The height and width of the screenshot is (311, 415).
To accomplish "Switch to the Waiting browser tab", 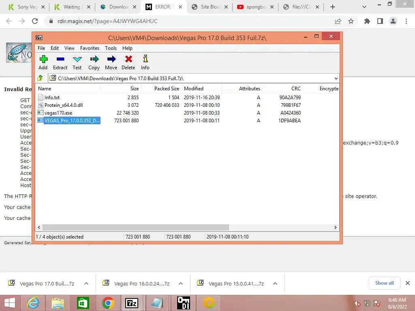I will click(x=71, y=7).
